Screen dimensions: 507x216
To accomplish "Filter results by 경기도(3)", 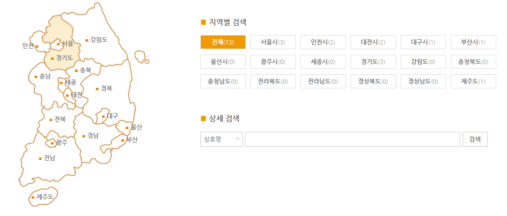I will coord(373,62).
